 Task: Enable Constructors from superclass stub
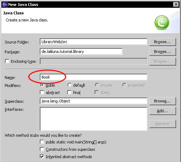(42, 149)
